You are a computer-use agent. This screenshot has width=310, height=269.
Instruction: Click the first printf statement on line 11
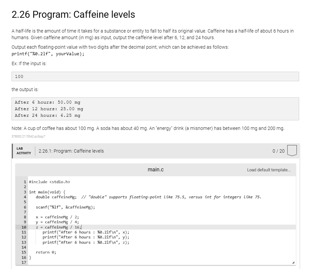85,232
